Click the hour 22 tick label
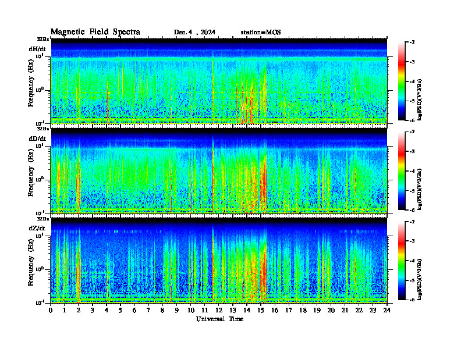461x356 pixels. [359, 311]
